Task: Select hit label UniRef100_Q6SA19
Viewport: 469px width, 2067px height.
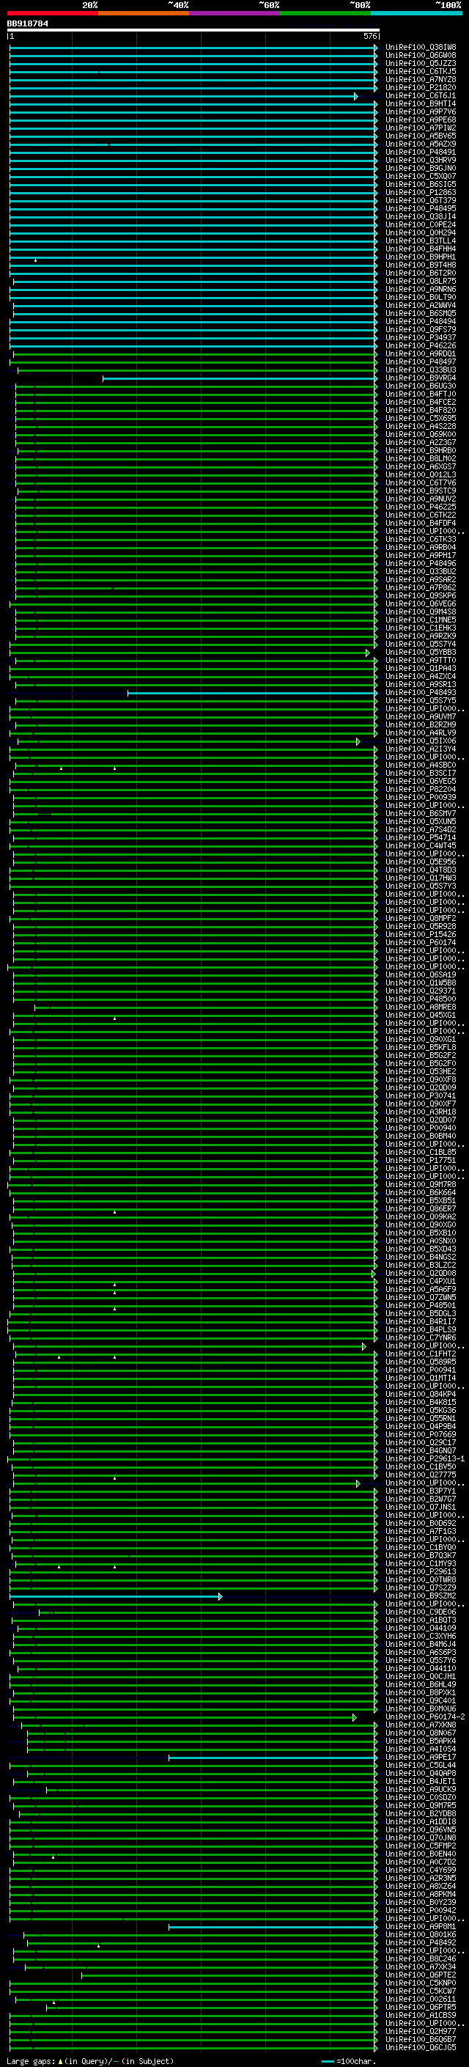Action: pos(421,975)
